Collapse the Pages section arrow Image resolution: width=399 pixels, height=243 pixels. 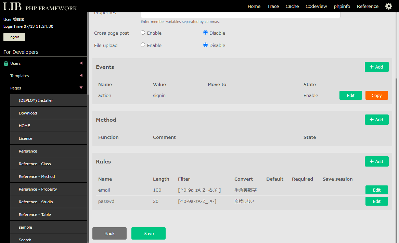tap(81, 88)
